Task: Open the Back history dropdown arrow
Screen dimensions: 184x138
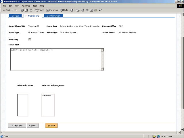Action: 12,10
